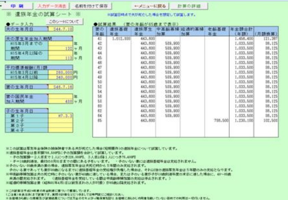Select the 遺族基礎年金 value at age 41
Viewport: 288px width, 200px height.
(x=119, y=39)
